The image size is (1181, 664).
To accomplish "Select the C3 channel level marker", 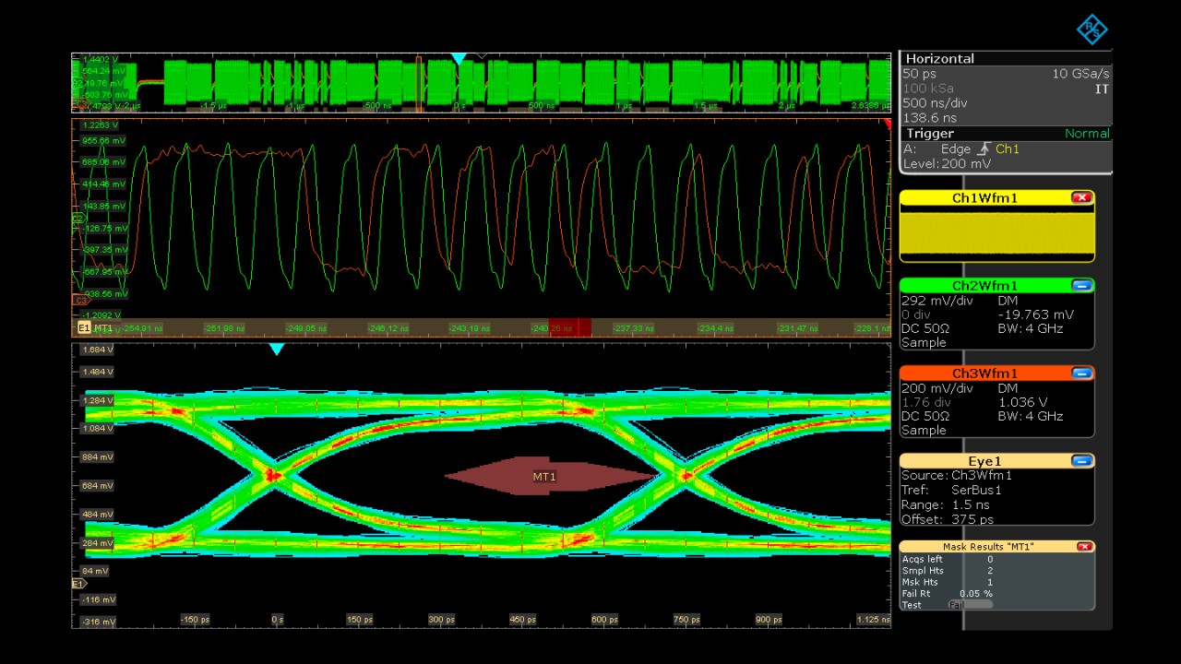I will (80, 300).
